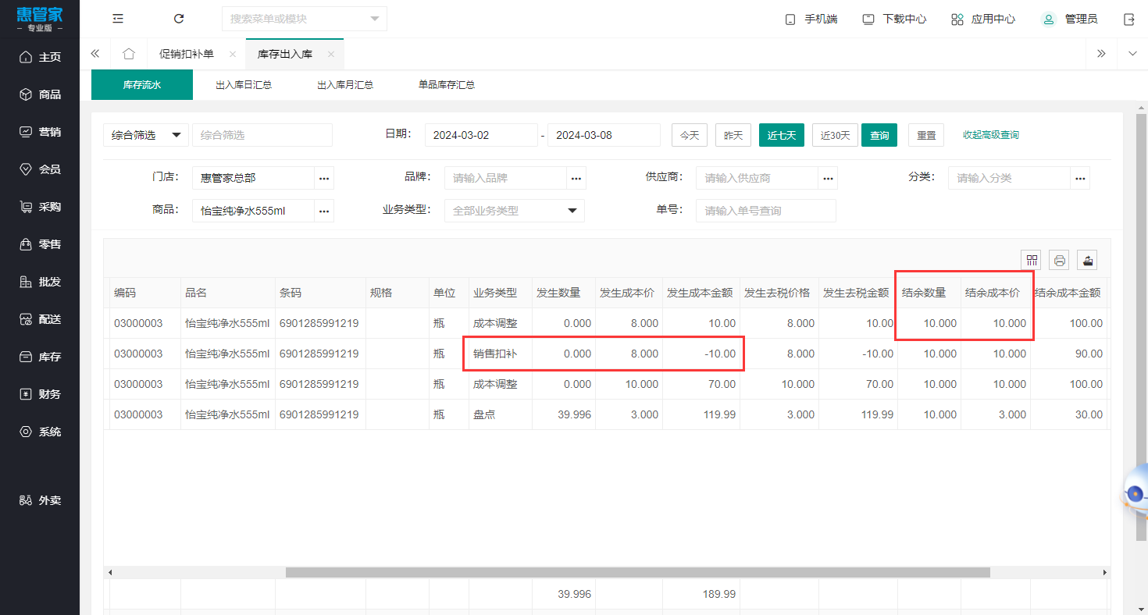Click the 管理员 user avatar
This screenshot has width=1148, height=615.
pyautogui.click(x=1048, y=19)
